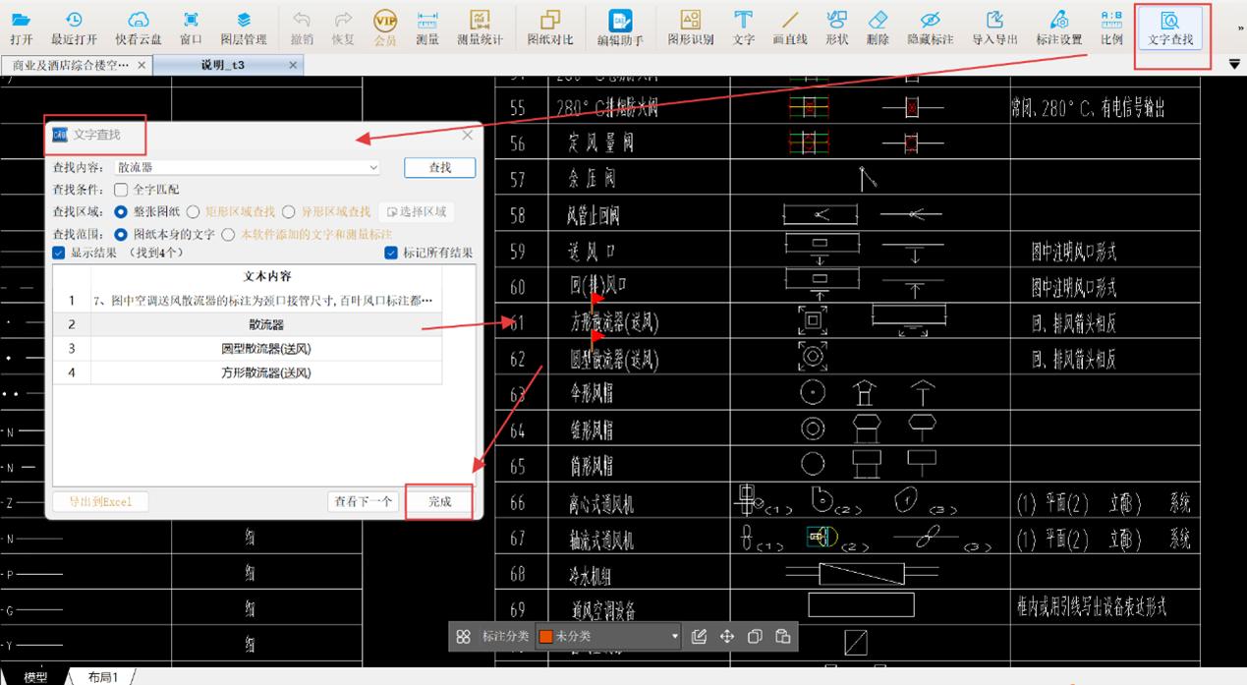Click the 快看云盘 cloud drive icon
Image resolution: width=1247 pixels, height=685 pixels.
pyautogui.click(x=139, y=28)
